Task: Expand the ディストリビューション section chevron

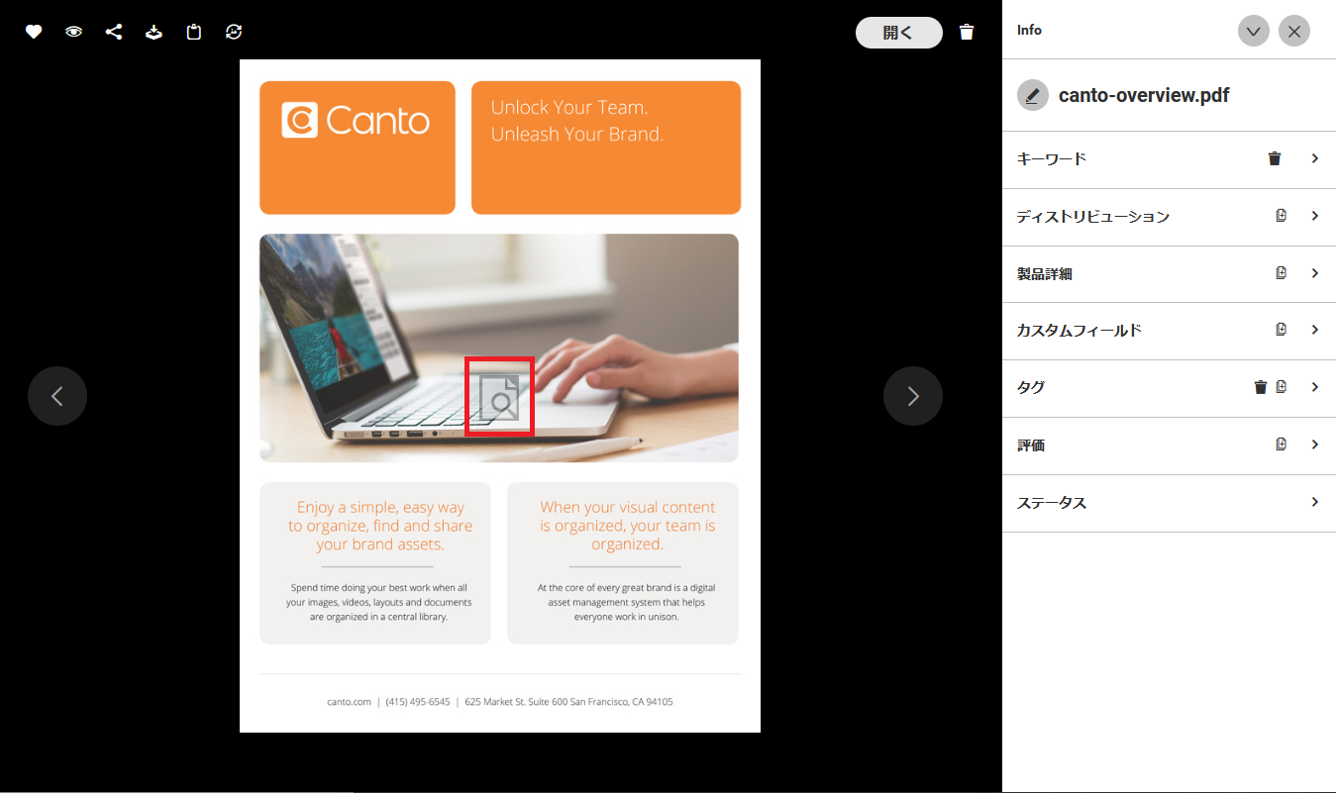Action: [x=1314, y=216]
